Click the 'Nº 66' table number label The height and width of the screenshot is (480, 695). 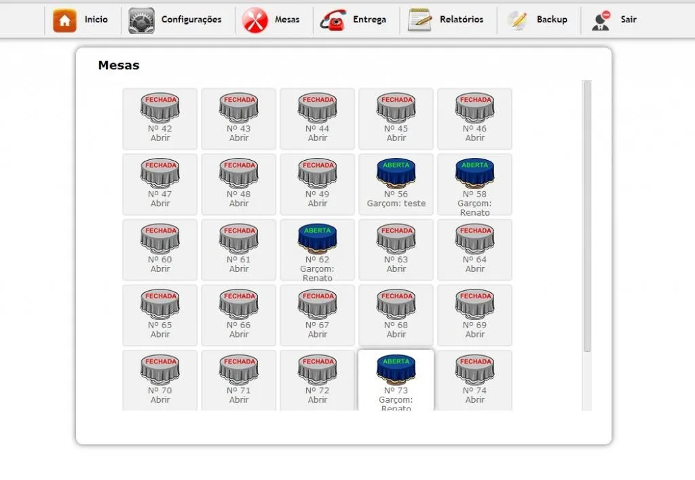tap(238, 325)
